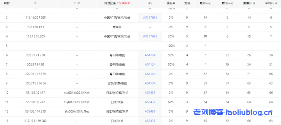Click slowest value 69 in hop 9 row
This screenshot has width=281, height=125.
(x=249, y=83)
